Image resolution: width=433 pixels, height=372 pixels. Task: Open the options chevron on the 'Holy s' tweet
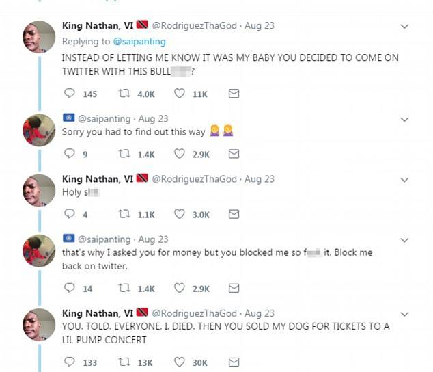coord(404,180)
